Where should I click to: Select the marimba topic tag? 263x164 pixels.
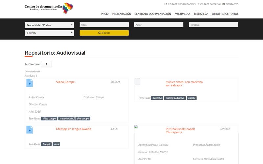[157, 98]
